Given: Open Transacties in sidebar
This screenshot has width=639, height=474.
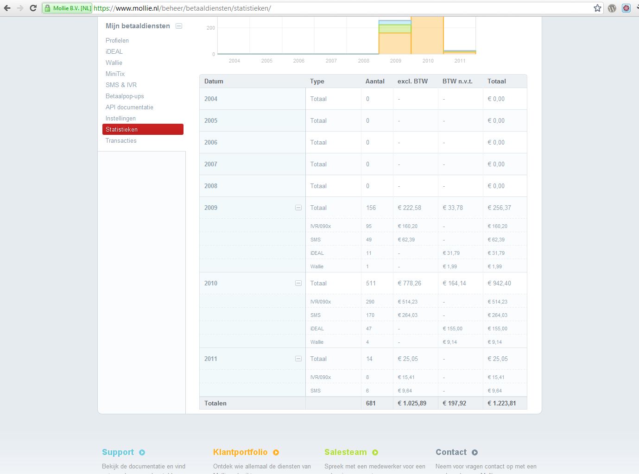Looking at the screenshot, I should (x=121, y=140).
